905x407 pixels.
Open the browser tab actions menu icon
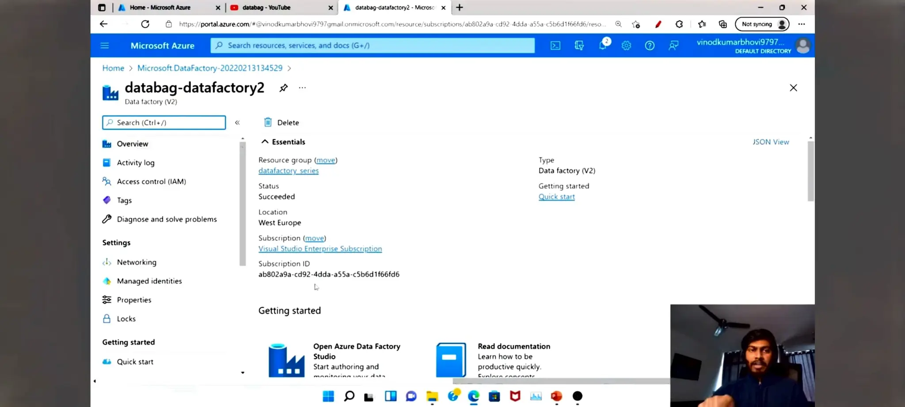pos(102,8)
